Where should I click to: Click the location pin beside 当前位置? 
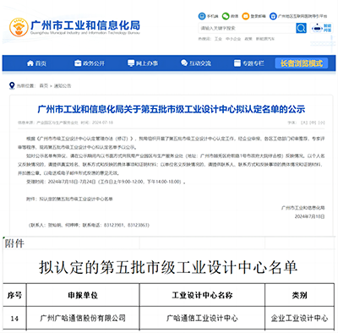(x=12, y=85)
